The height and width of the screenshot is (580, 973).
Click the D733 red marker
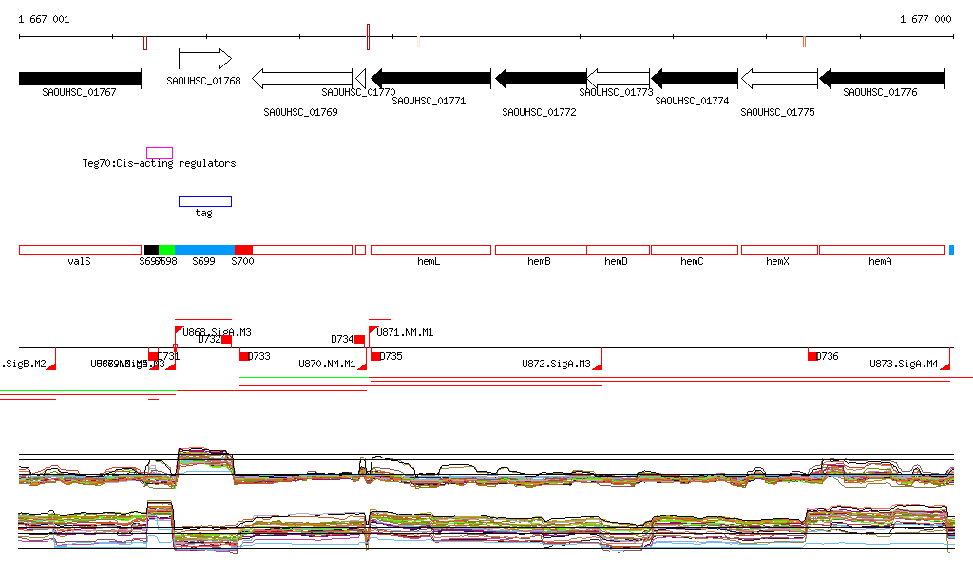pyautogui.click(x=244, y=356)
